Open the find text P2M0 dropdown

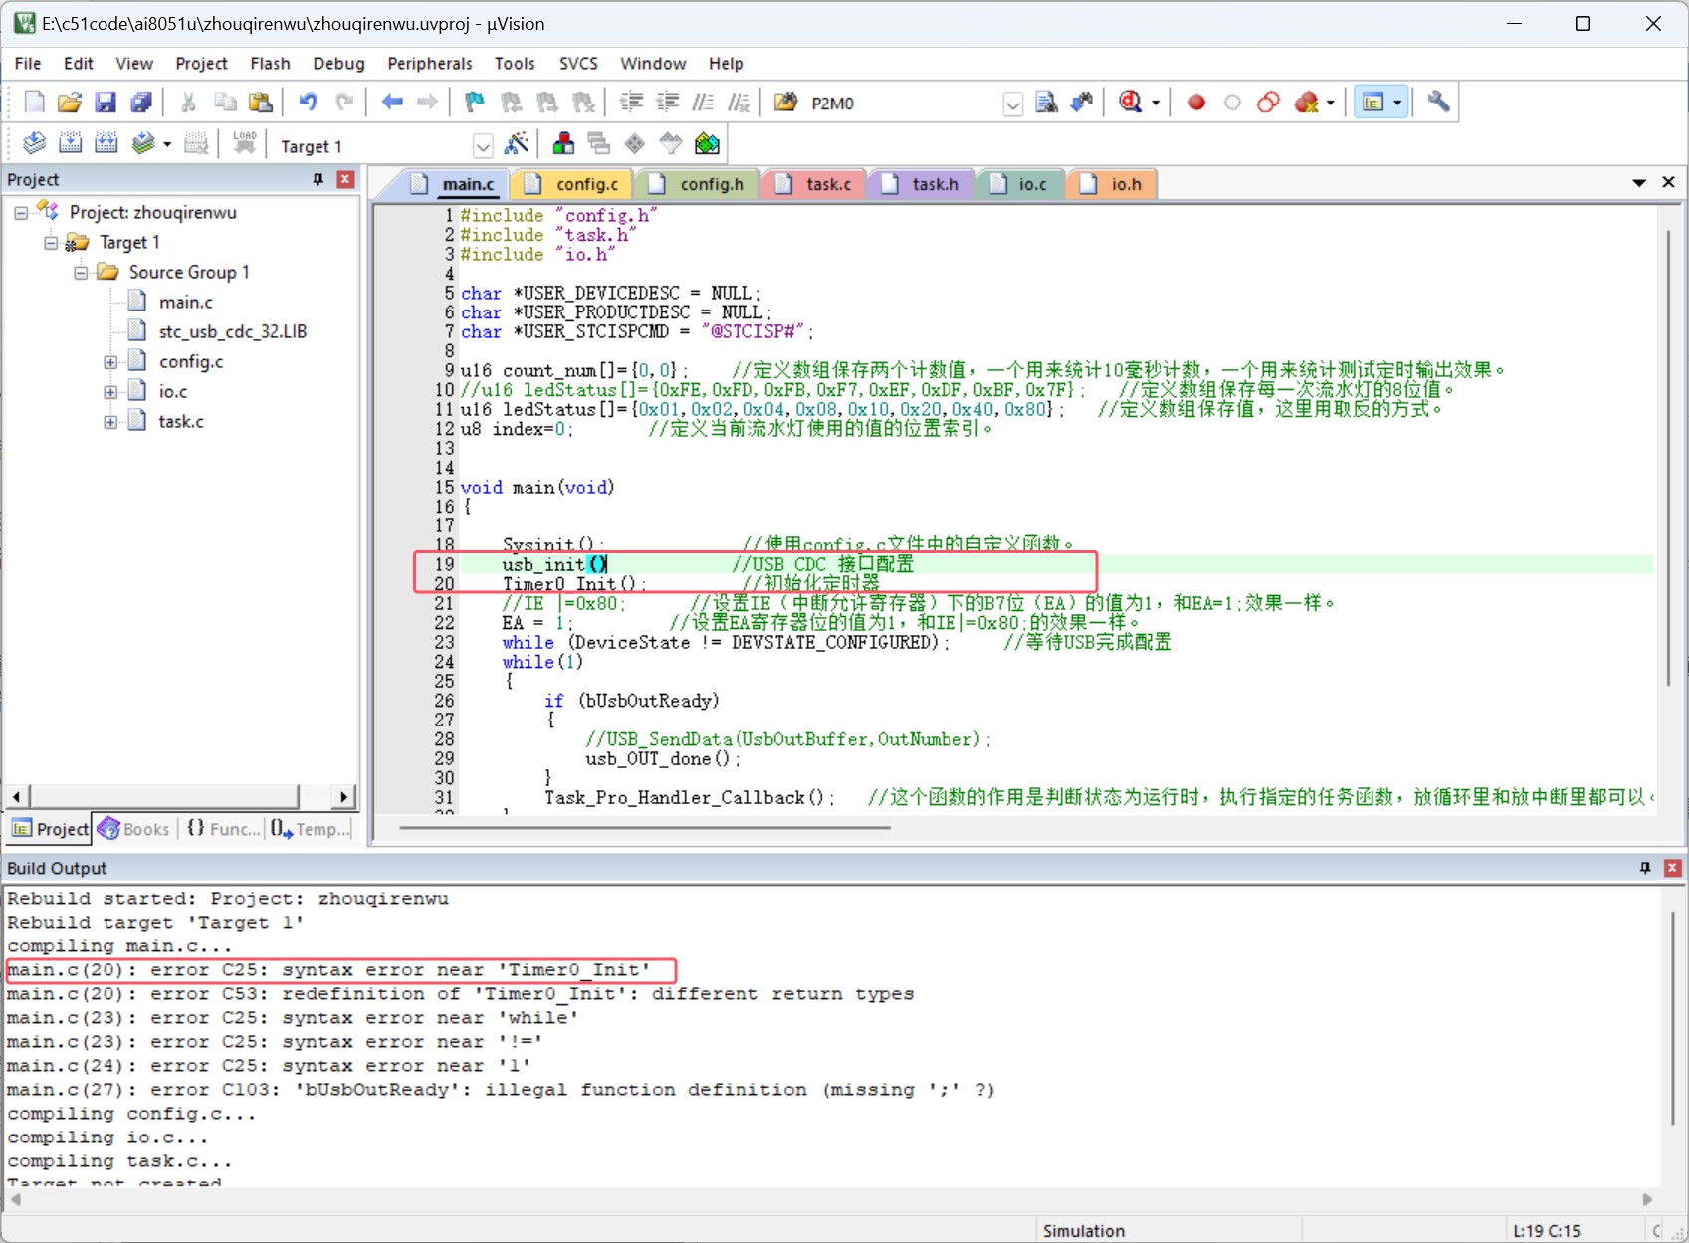(x=1012, y=104)
